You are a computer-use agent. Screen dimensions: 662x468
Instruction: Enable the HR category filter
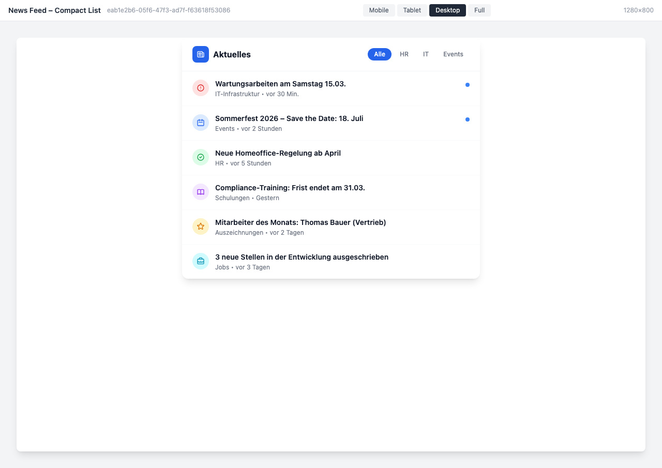(404, 54)
